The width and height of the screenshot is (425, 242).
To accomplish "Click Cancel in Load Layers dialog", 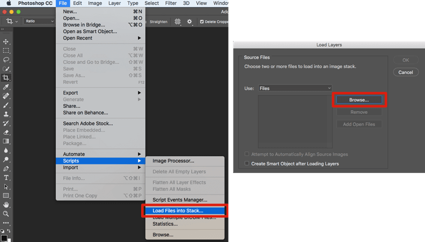I will point(406,72).
